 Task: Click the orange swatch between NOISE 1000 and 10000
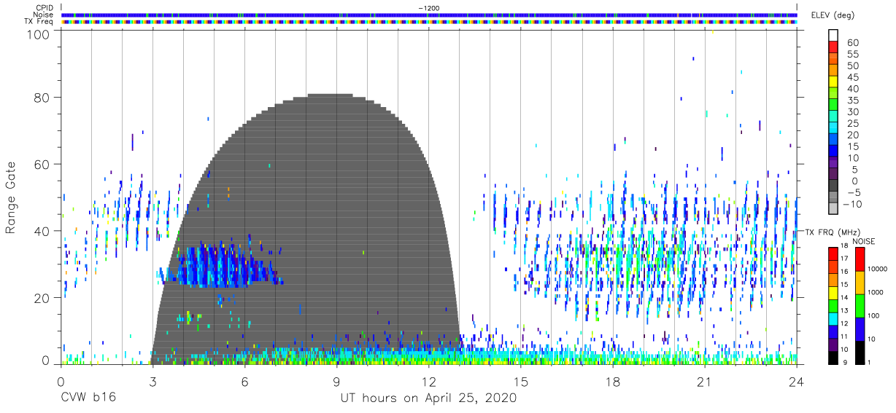(x=860, y=281)
